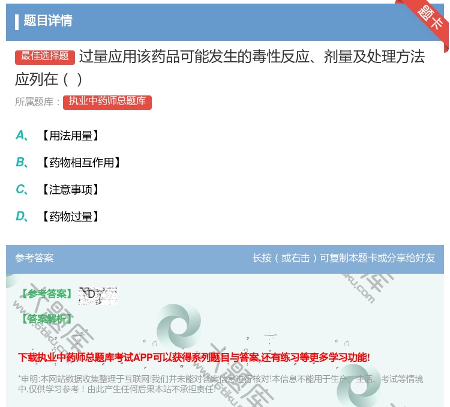Click the 参考答案 section heading
Image resolution: width=450 pixels, height=407 pixels.
(34, 258)
